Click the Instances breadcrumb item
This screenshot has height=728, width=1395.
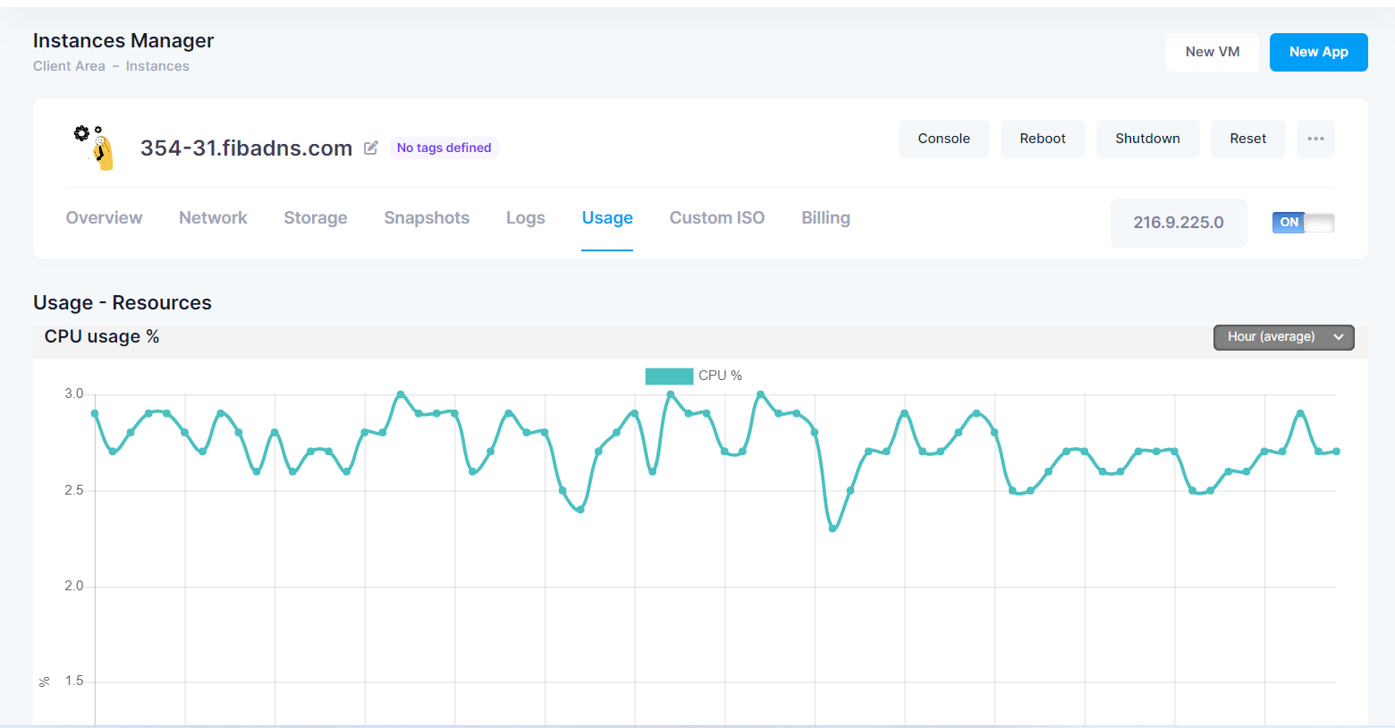tap(157, 66)
